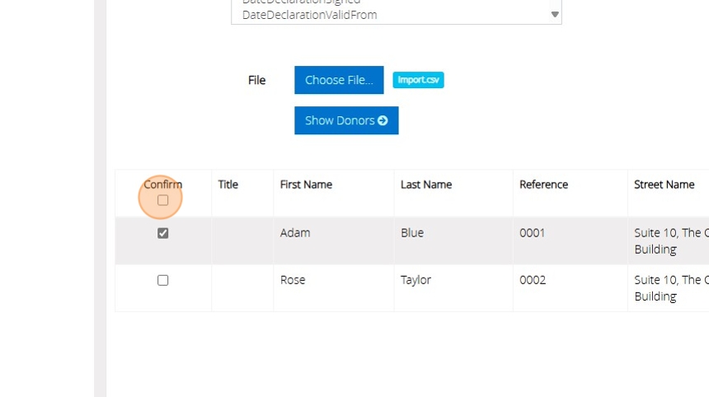Click reference 0002 in the table

(533, 280)
